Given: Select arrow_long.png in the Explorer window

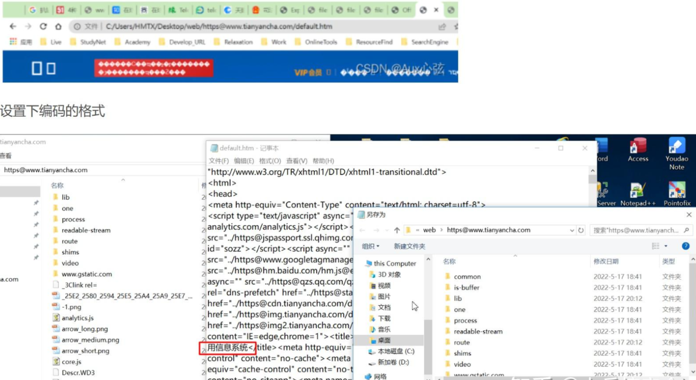Looking at the screenshot, I should tap(80, 329).
